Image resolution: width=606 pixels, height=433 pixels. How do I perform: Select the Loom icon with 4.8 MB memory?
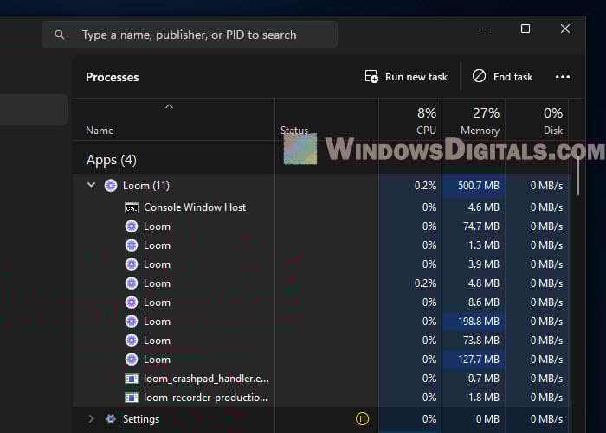132,283
